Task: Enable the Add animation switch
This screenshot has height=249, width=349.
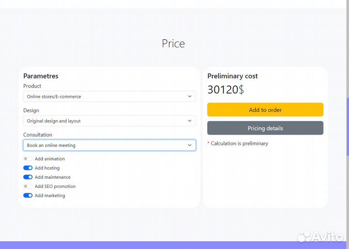Action: point(28,159)
